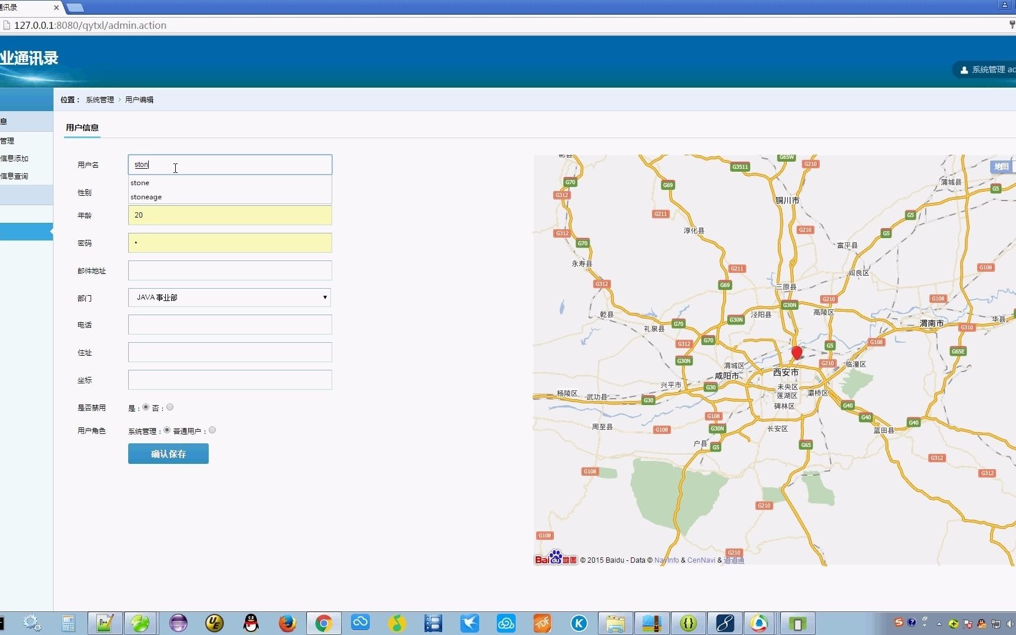Open the Eclipse icon in the taskbar
Image resolution: width=1016 pixels, height=635 pixels.
click(178, 623)
